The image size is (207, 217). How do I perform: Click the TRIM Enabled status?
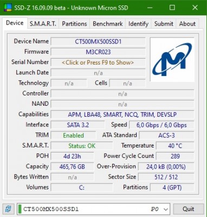click(x=73, y=136)
